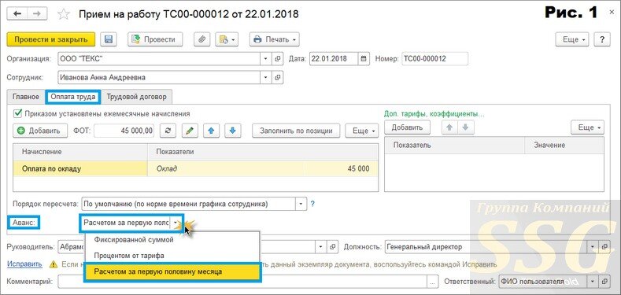The image size is (621, 295).
Task: Expand the Должность dropdown arrow
Action: coord(593,247)
